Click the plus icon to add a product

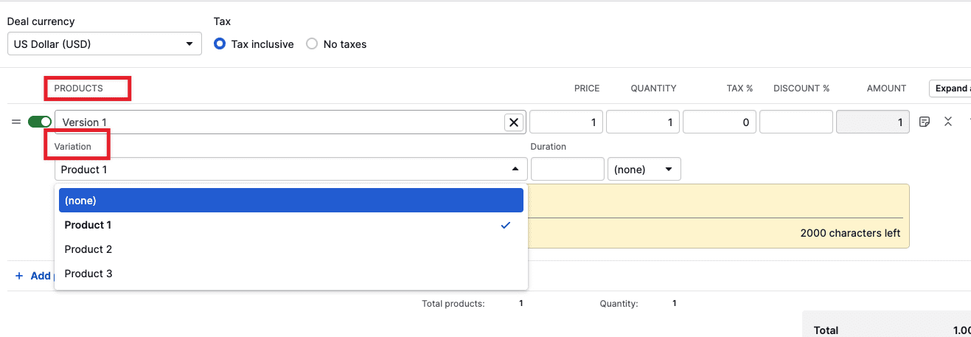click(19, 276)
